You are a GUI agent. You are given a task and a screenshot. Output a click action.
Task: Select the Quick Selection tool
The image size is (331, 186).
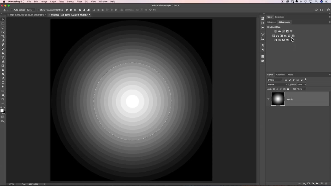(x=3, y=32)
